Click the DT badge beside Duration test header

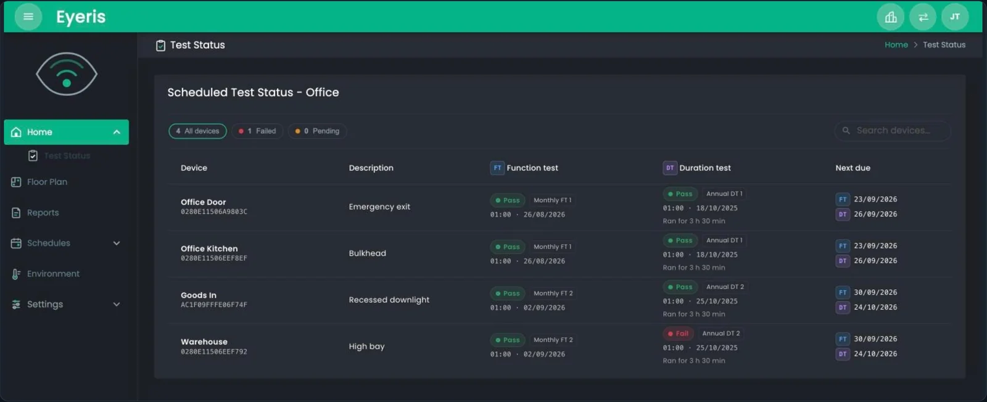coord(670,168)
